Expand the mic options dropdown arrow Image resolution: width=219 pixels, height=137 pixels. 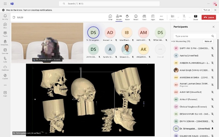click(x=189, y=17)
